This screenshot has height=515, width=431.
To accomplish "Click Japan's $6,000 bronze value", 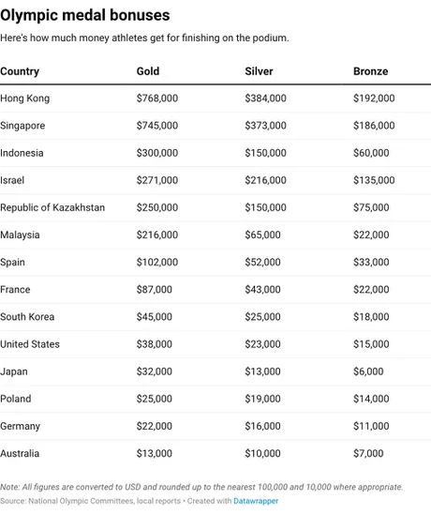I will (x=368, y=371).
